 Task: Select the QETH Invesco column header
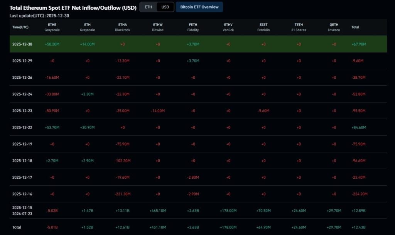pyautogui.click(x=333, y=27)
